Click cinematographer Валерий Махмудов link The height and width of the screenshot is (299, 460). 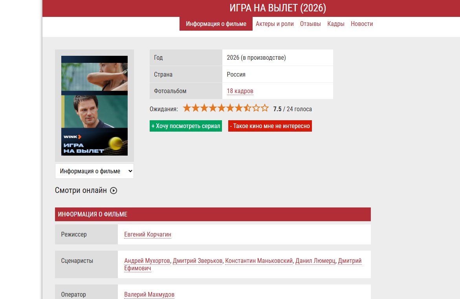[149, 295]
